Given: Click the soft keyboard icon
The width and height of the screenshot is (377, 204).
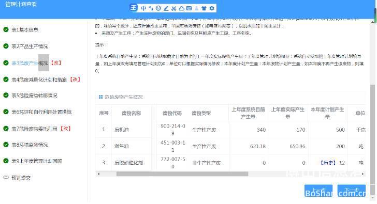Looking at the screenshot, I should point(189,8).
